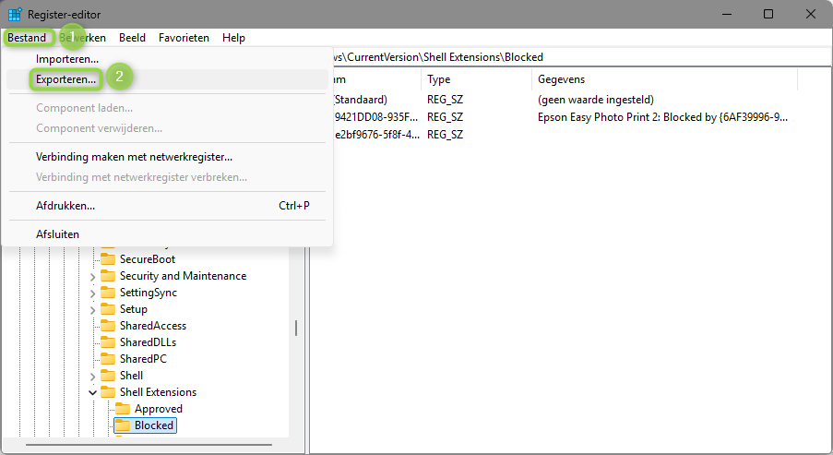
Task: Click the Blocked folder icon
Action: pos(123,425)
